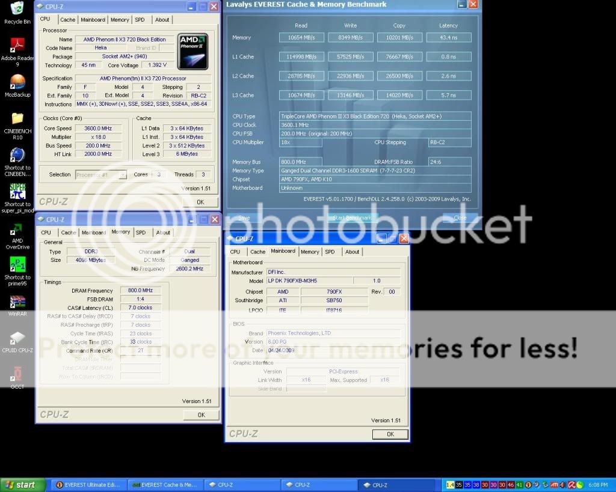Screen dimensions: 616x492
Task: Switch to Cache tab in CPU-Z motherboard window
Action: (257, 252)
